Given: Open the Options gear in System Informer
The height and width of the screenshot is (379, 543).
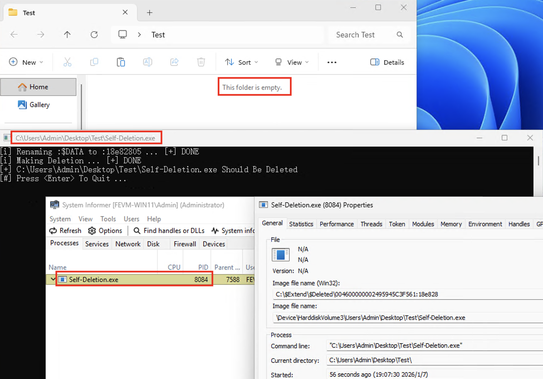Looking at the screenshot, I should click(92, 231).
